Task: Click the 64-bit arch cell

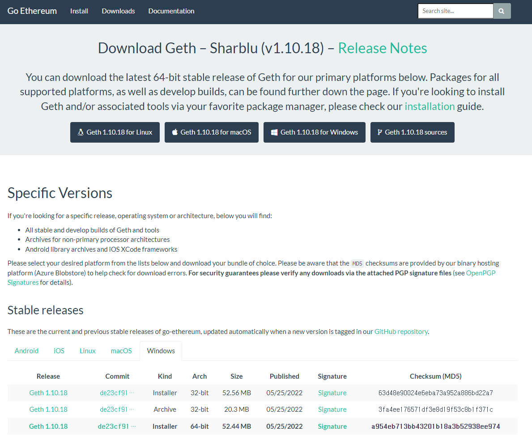Action: [x=200, y=427]
